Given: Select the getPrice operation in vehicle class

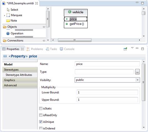Looking at the screenshot, I should pyautogui.click(x=77, y=24).
